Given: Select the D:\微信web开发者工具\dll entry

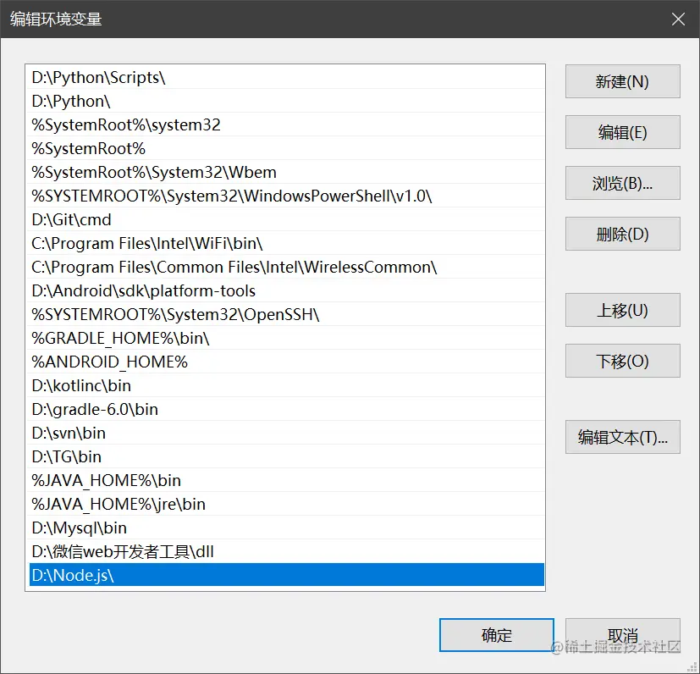Looking at the screenshot, I should click(286, 551).
